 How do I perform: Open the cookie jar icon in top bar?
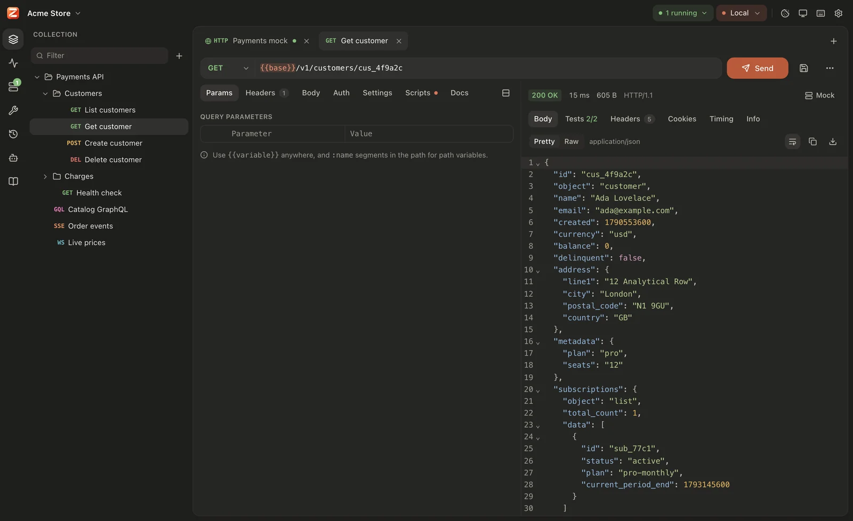[x=785, y=13]
